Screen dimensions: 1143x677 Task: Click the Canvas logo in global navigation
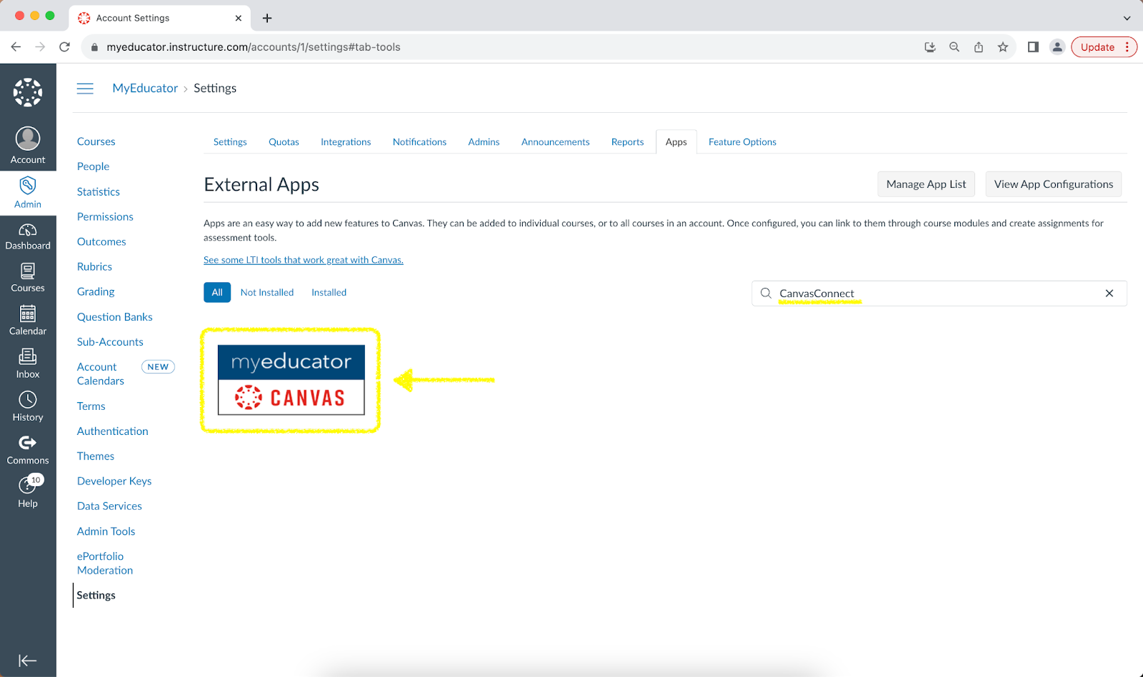[28, 92]
